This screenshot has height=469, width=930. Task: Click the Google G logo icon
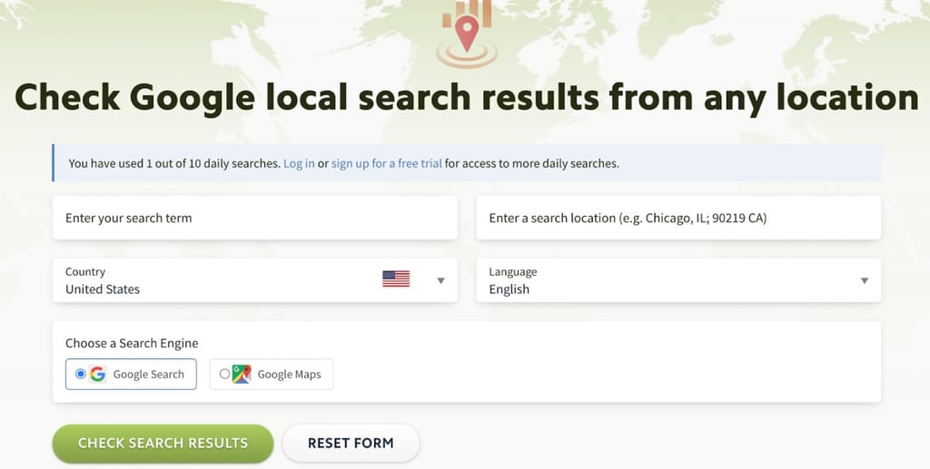[97, 375]
